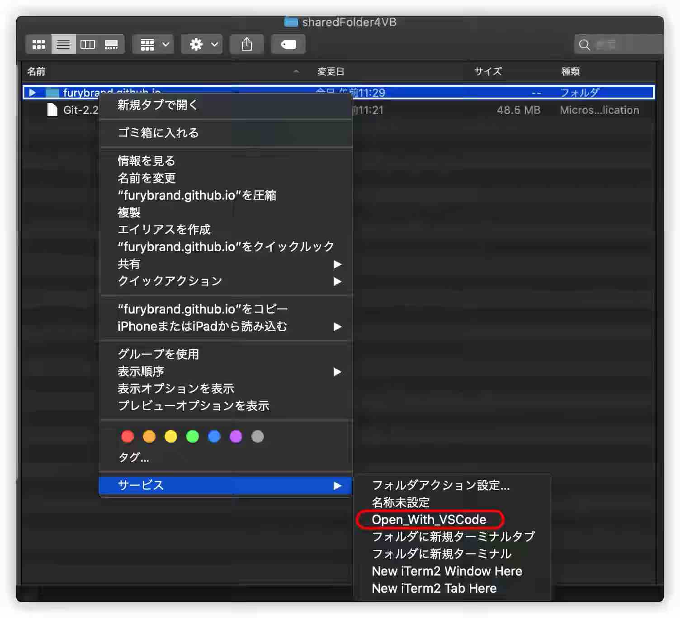Screen dimensions: 680x618
Task: Switch Finder to list view
Action: (x=63, y=44)
